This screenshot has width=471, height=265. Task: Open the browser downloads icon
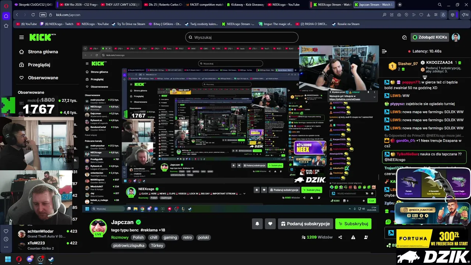pyautogui.click(x=428, y=15)
